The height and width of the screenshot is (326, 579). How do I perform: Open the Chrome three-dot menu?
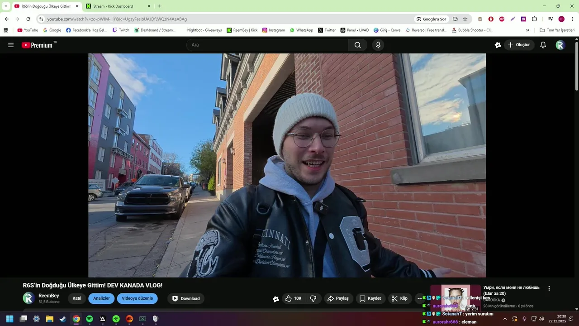[x=572, y=19]
